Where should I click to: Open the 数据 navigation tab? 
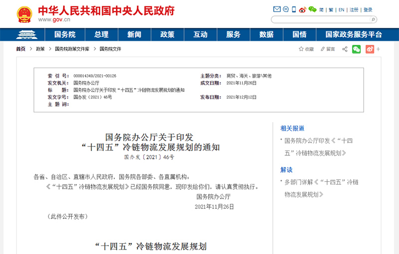[266, 34]
